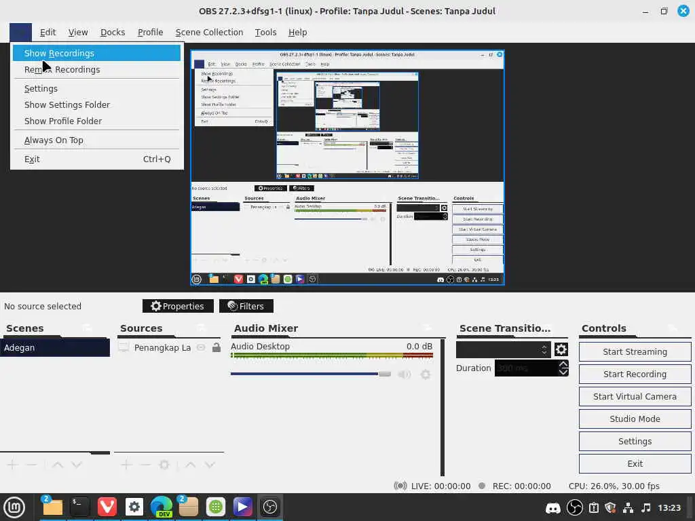
Task: Click Start Streaming button
Action: pyautogui.click(x=635, y=352)
